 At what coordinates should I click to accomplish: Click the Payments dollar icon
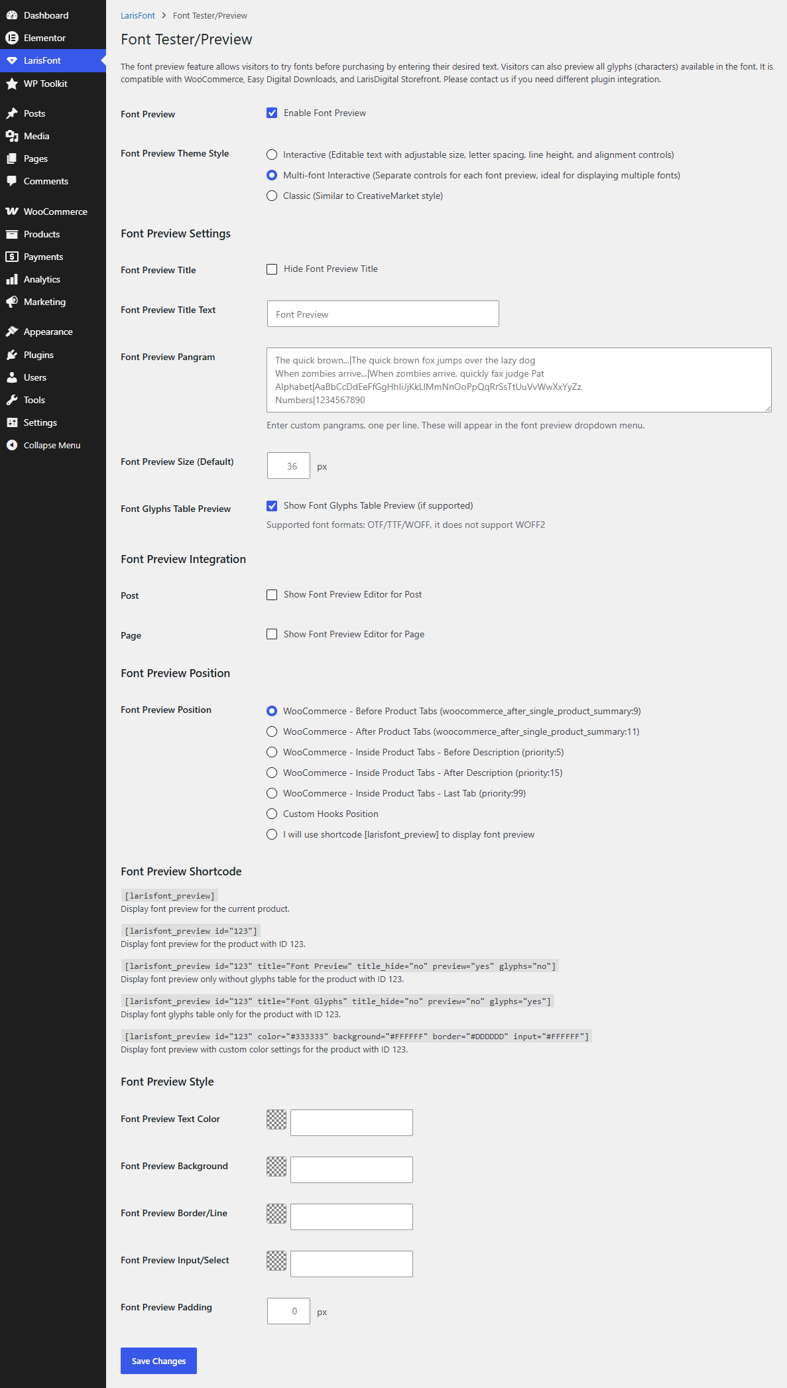coord(12,257)
